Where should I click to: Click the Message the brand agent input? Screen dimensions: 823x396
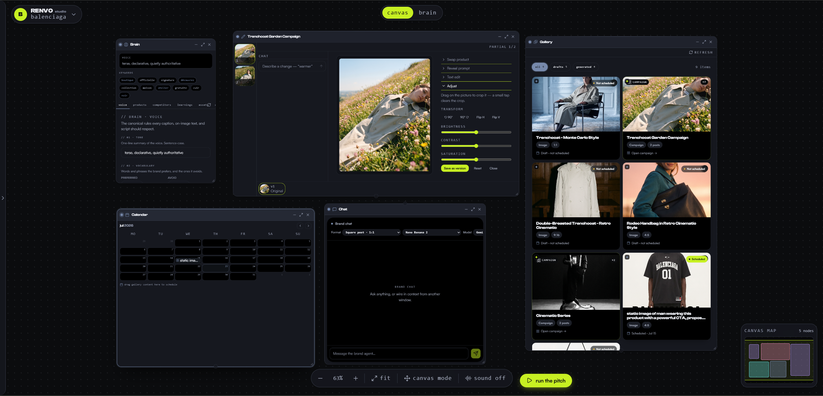[399, 354]
